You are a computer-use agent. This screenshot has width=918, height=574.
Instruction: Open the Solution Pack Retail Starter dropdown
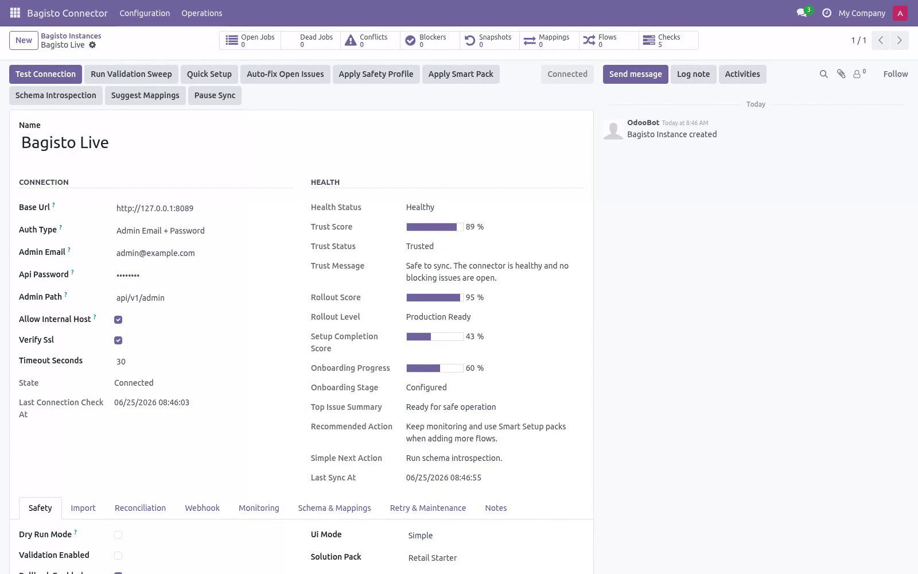click(x=495, y=558)
